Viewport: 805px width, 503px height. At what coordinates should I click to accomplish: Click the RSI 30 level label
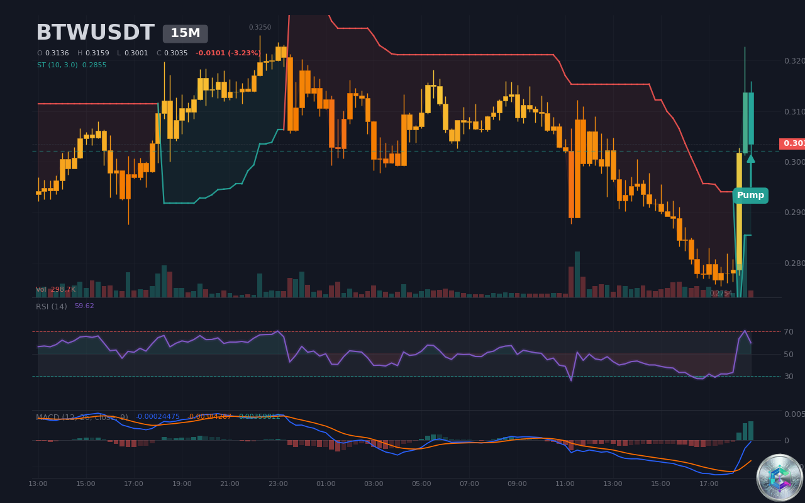788,377
